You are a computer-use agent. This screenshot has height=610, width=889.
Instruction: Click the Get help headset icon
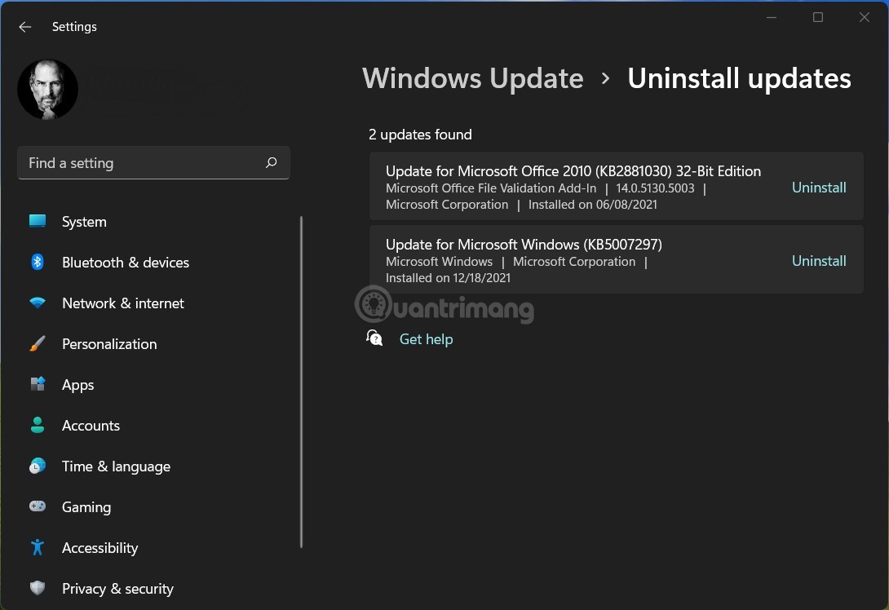[x=374, y=338]
